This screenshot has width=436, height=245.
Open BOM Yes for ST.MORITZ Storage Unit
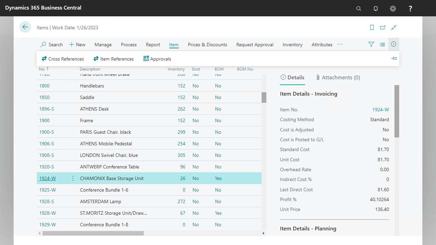point(218,213)
